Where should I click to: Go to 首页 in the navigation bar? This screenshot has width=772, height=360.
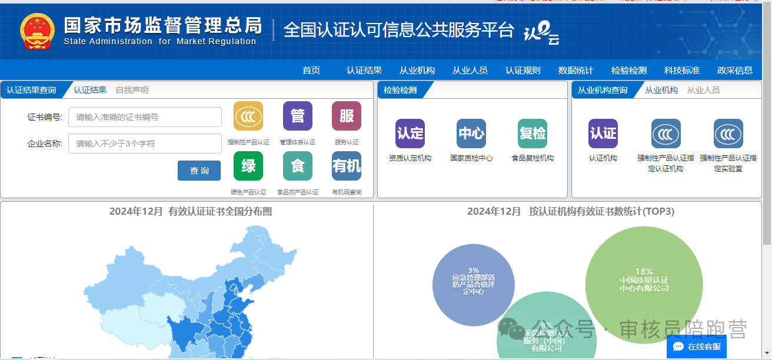pos(311,71)
